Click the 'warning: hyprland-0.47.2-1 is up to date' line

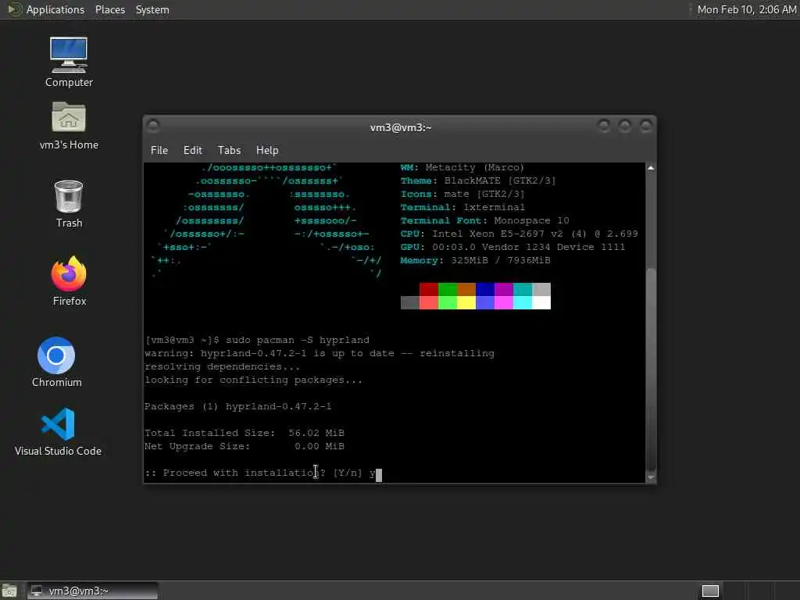(x=320, y=354)
